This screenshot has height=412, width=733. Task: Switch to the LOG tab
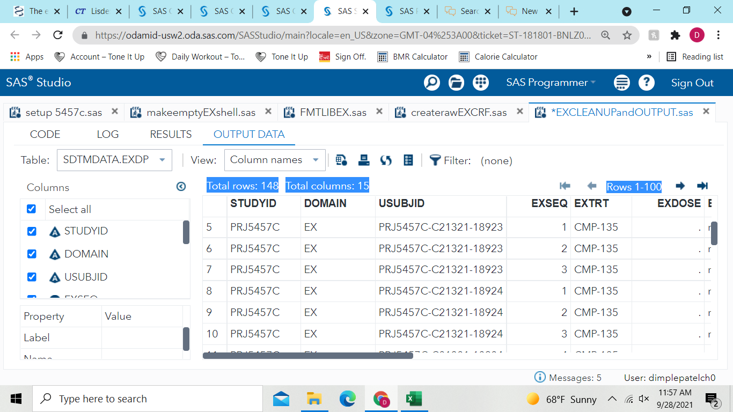click(x=107, y=134)
